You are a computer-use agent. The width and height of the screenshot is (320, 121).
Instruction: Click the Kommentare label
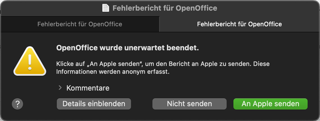[88, 88]
